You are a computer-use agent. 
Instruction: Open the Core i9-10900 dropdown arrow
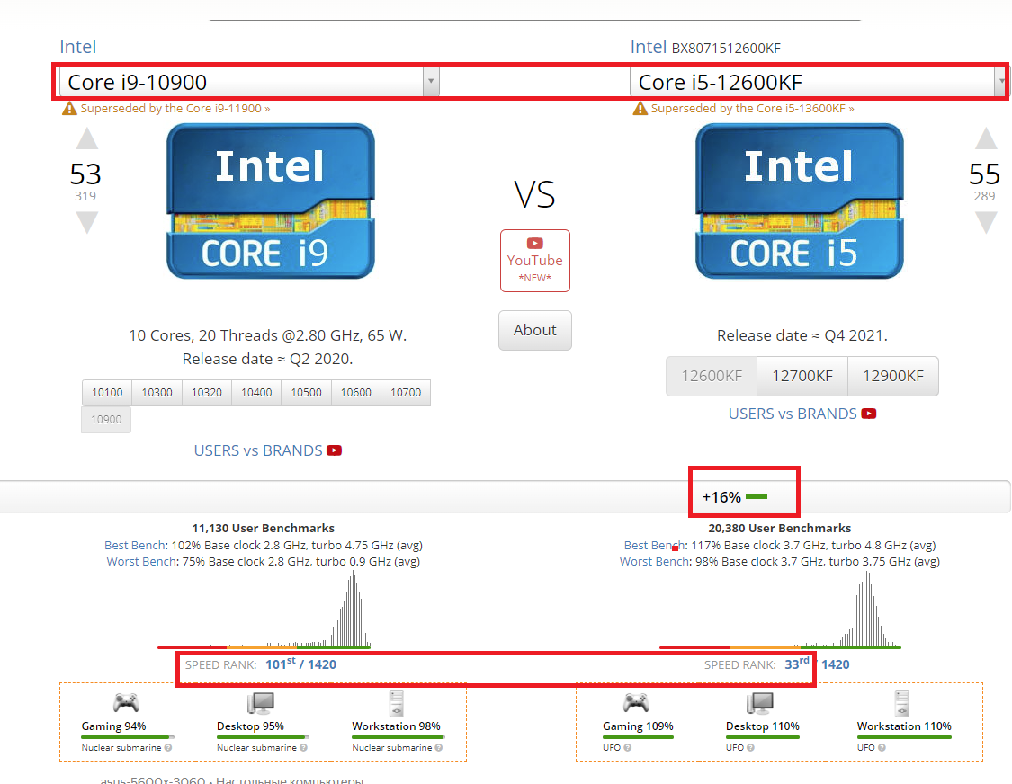[x=431, y=82]
